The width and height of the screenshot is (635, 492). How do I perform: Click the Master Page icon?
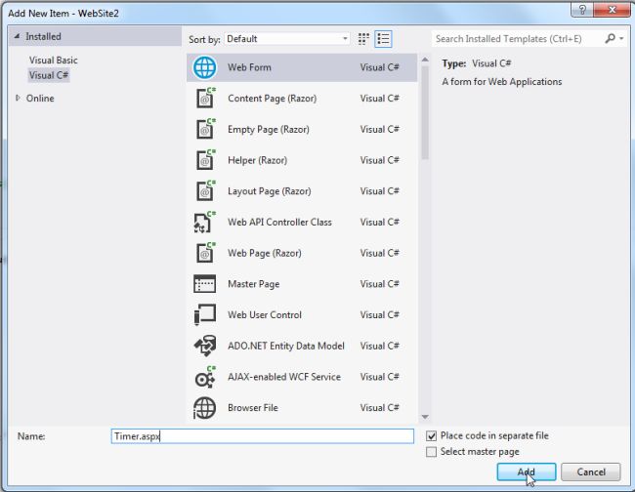(204, 284)
